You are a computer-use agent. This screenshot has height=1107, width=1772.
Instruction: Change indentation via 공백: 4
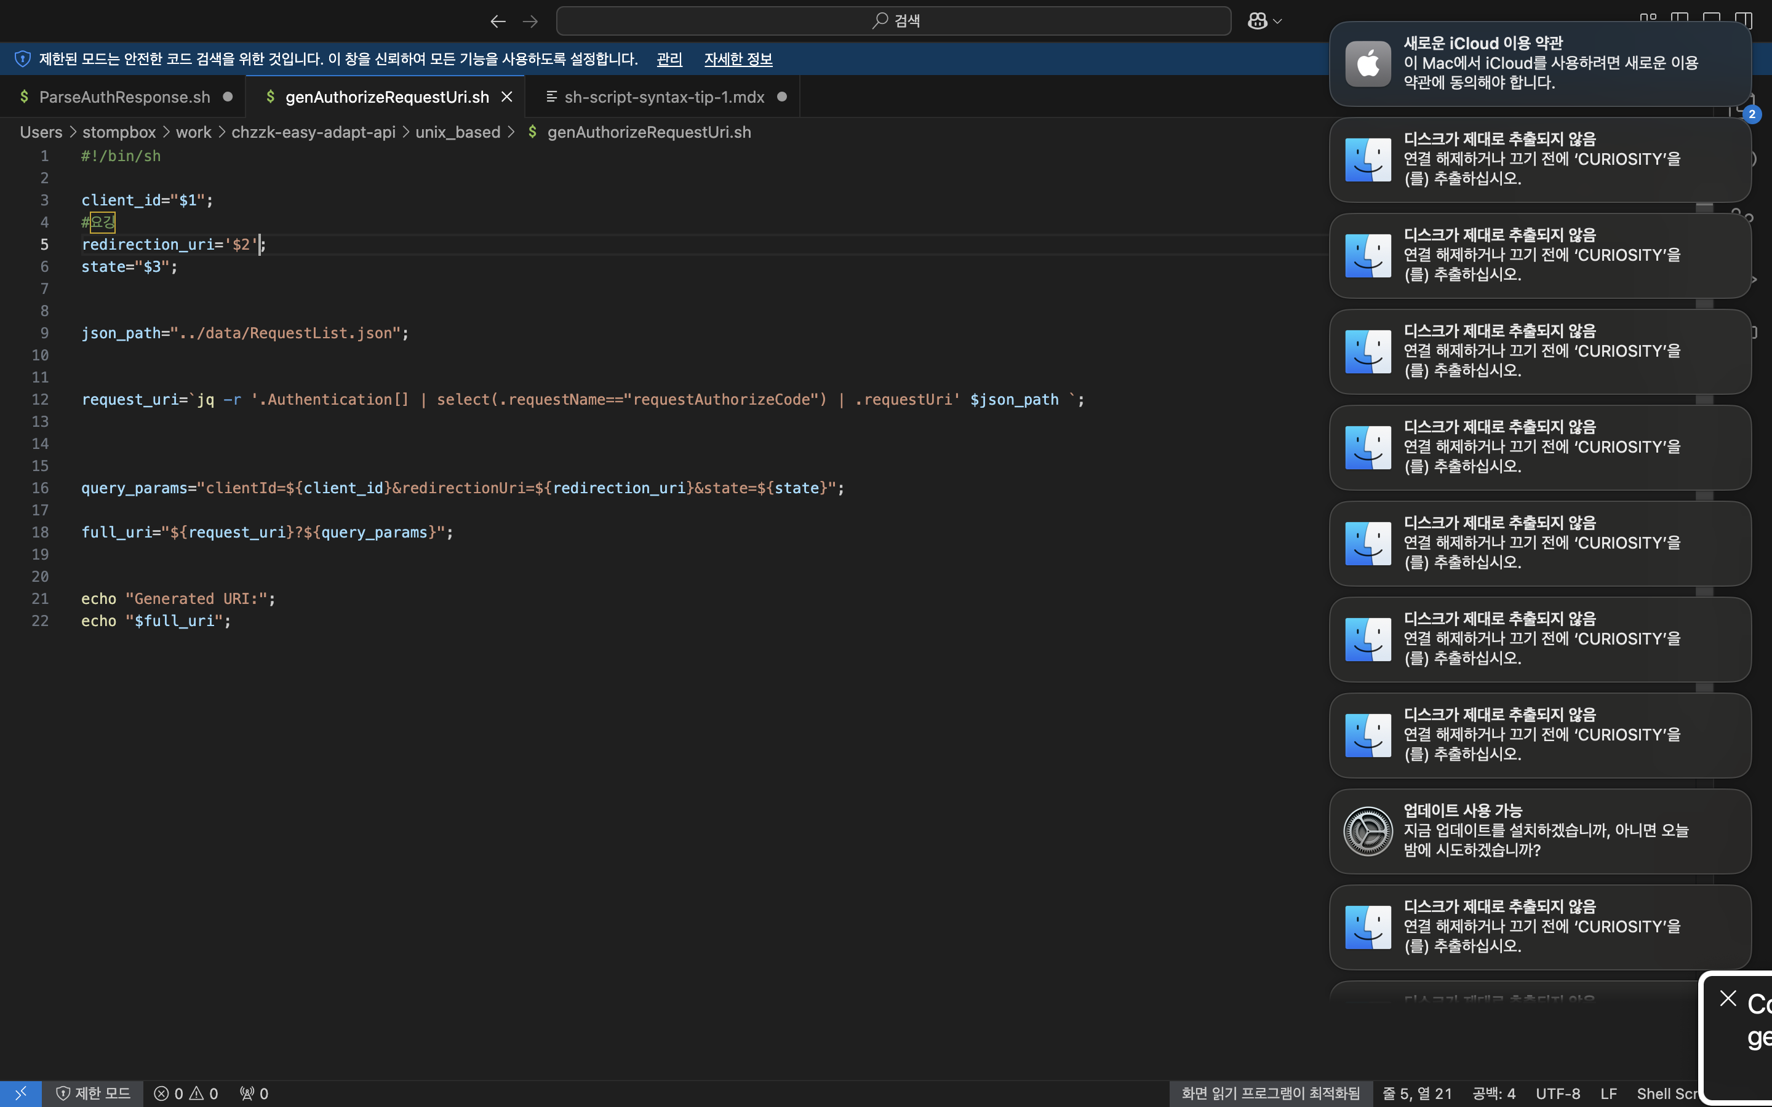pos(1494,1093)
